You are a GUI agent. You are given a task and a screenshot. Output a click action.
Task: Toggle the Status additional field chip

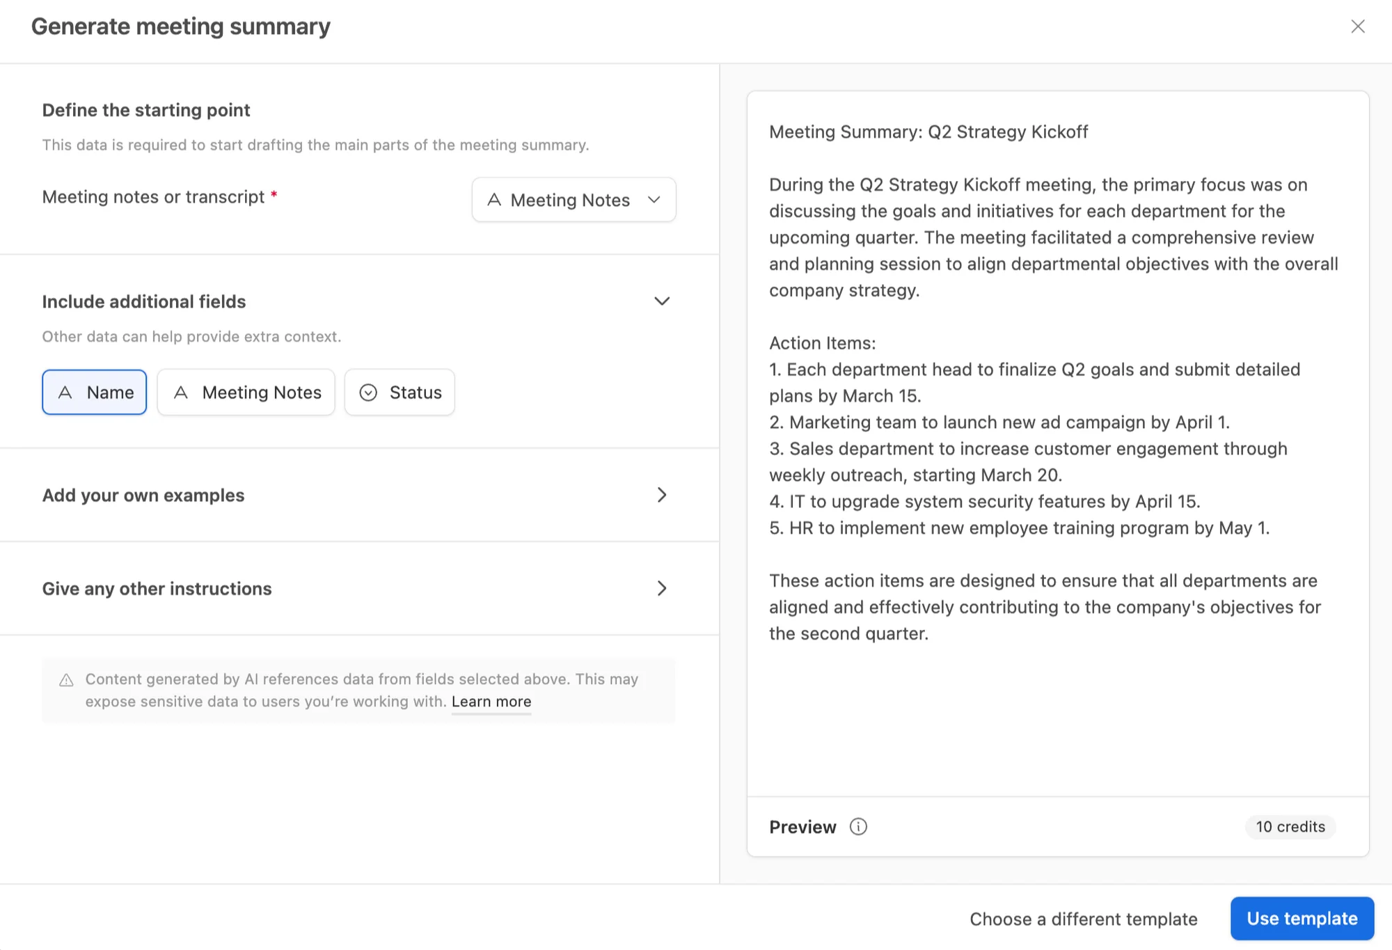[x=400, y=393]
